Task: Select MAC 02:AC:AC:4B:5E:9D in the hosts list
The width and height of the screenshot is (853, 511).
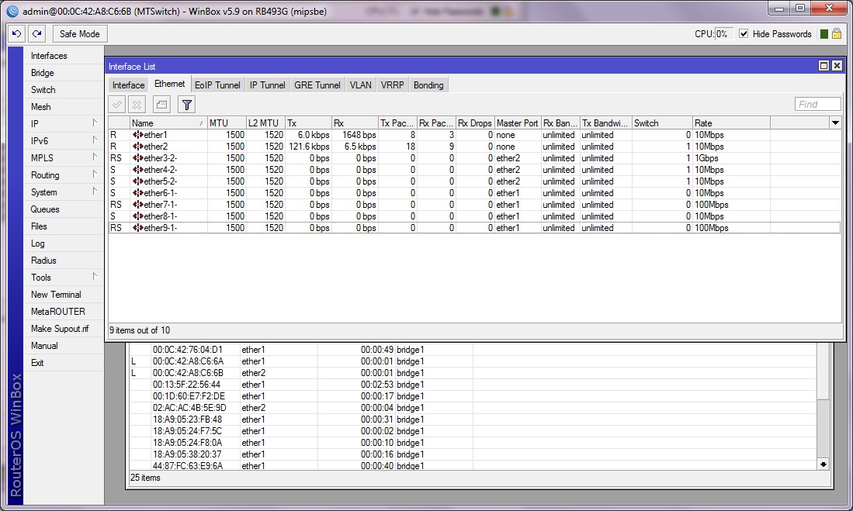Action: 189,408
